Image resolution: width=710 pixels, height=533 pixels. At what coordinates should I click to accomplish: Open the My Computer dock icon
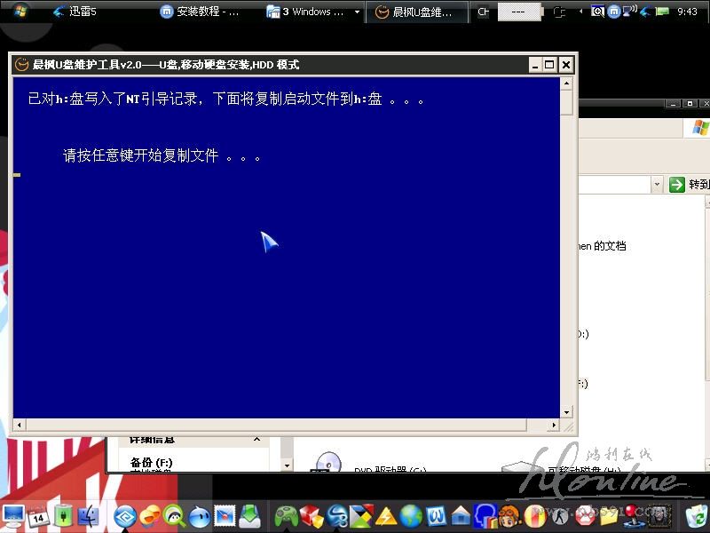coord(13,518)
